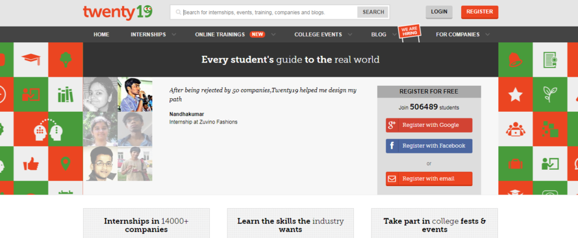Click the Register button in header
Viewport: 578px width, 238px height.
[x=480, y=12]
